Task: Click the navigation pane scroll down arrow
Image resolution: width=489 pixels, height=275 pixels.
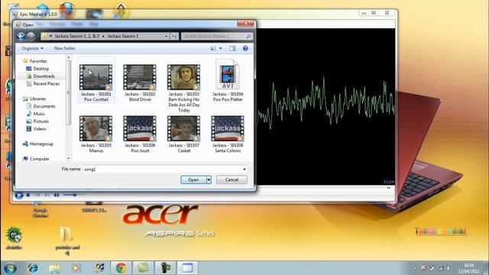Action: click(x=69, y=158)
